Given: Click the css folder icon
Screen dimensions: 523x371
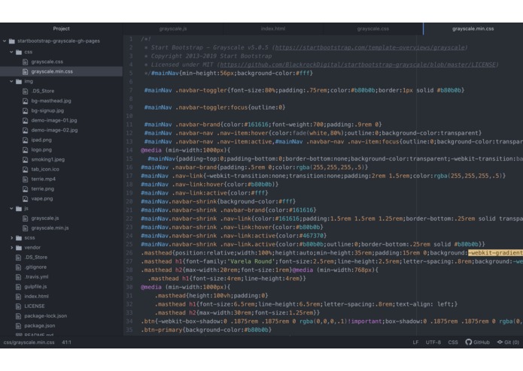Looking at the screenshot, I should tap(19, 52).
